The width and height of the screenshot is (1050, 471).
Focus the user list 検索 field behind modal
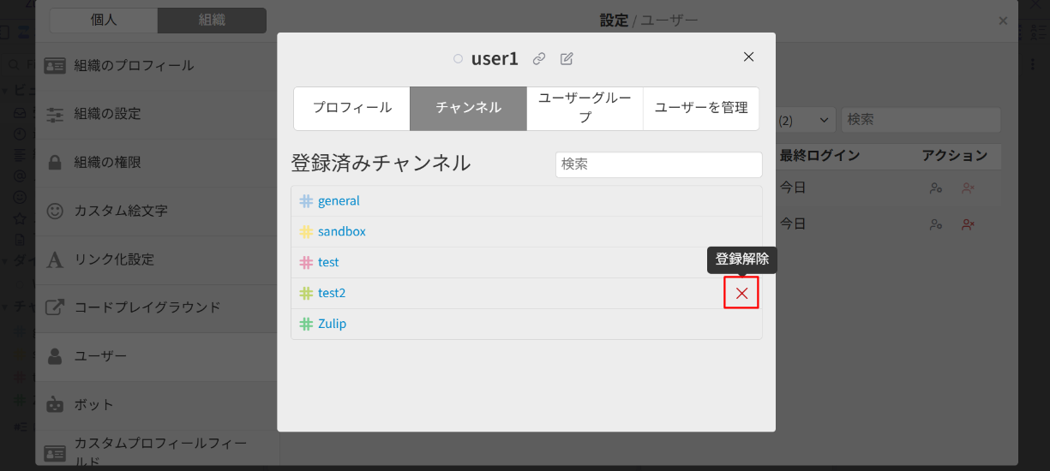tap(921, 120)
